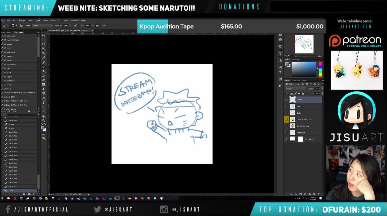The height and width of the screenshot is (216, 387).
Task: Lock transparent pixels in Layers panel
Action: (291, 93)
